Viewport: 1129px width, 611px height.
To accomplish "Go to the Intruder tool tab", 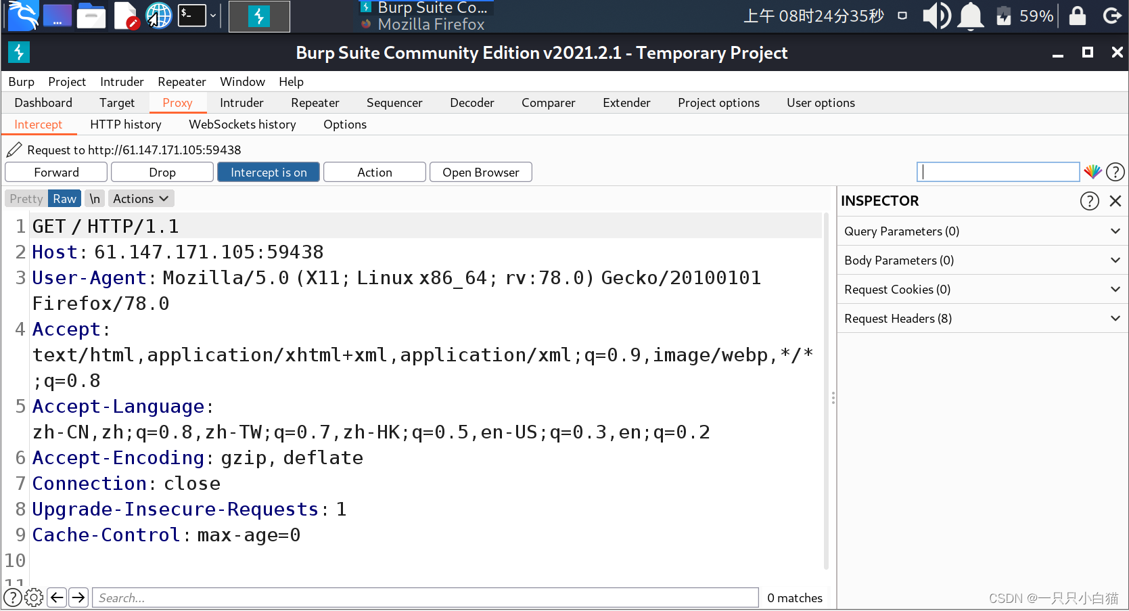I will [241, 103].
